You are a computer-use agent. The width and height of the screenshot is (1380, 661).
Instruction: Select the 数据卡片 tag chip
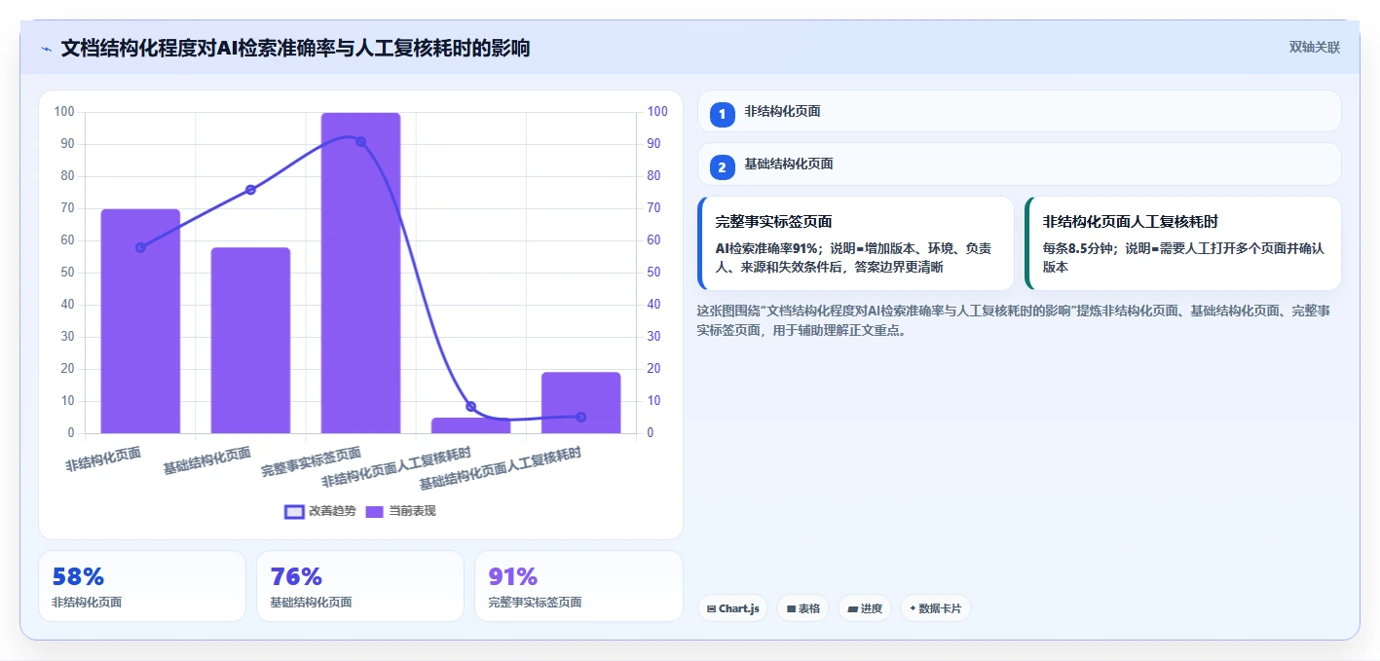coord(936,608)
